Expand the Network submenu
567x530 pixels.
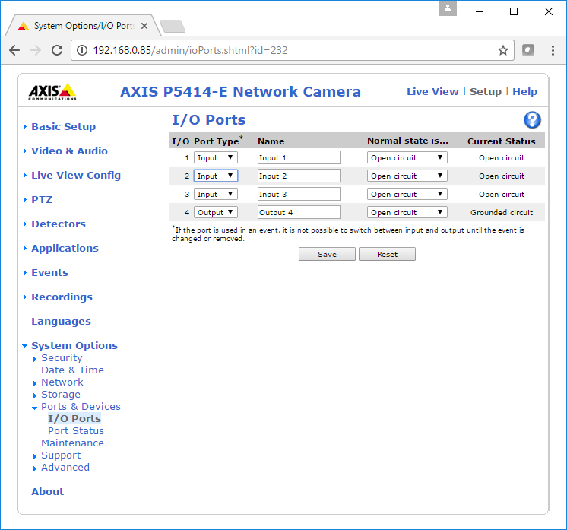pos(62,382)
